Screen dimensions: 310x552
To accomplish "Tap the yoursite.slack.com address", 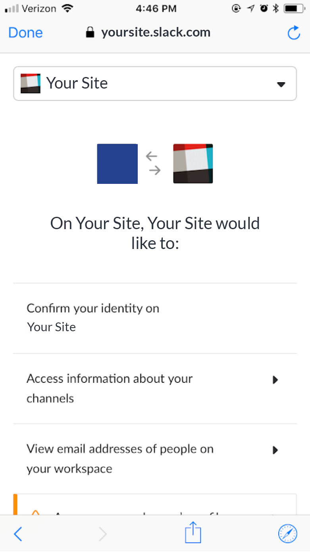I will tap(156, 33).
